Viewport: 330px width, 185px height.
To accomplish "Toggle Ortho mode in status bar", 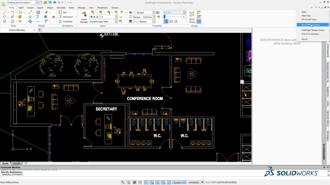I will pyautogui.click(x=140, y=182).
